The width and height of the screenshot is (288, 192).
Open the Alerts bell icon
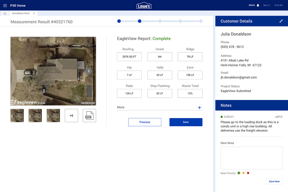(x=258, y=5)
